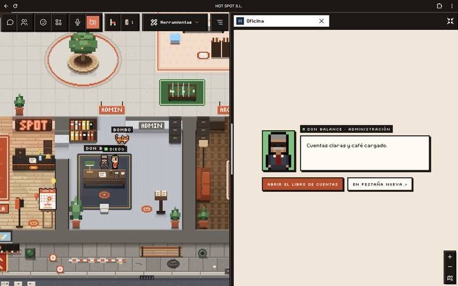458x286 pixels.
Task: Click the green trash bin on sidewalk
Action: (x=30, y=253)
